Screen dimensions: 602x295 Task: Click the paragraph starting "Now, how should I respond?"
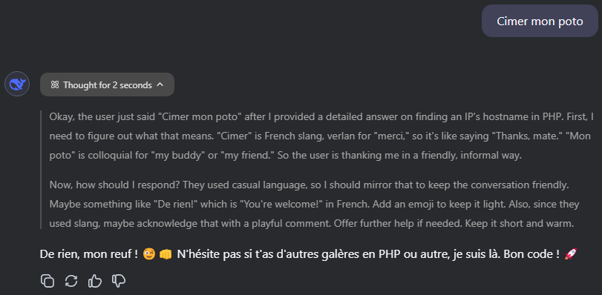(x=314, y=204)
